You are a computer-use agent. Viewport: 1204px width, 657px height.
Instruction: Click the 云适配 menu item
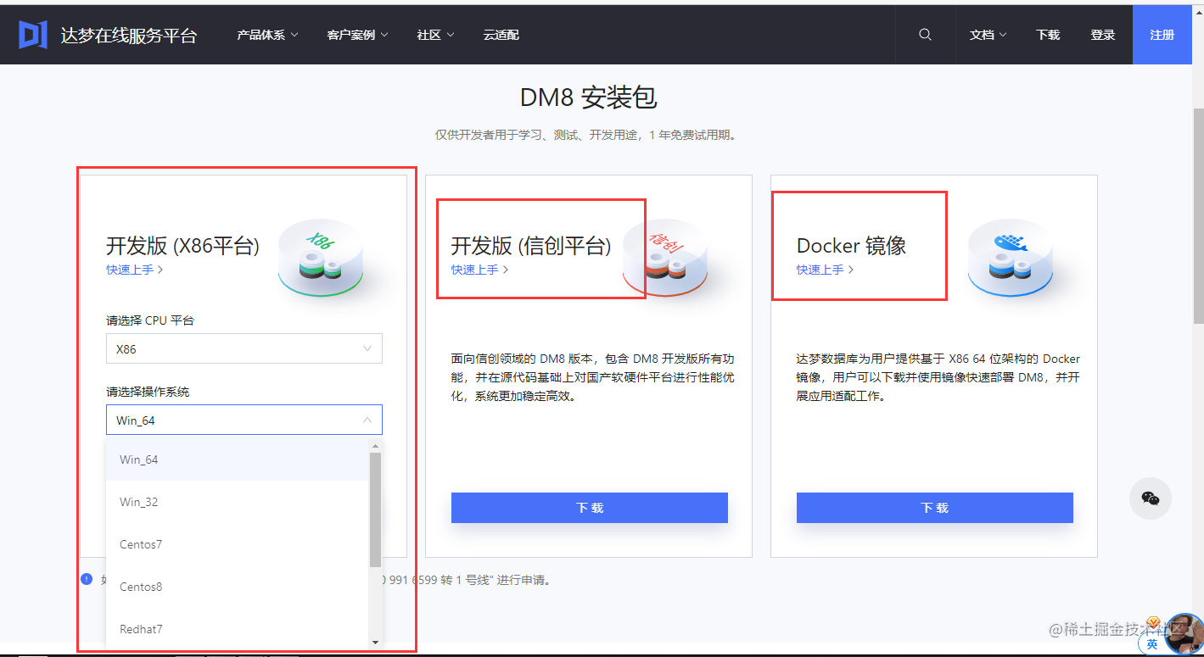click(500, 35)
